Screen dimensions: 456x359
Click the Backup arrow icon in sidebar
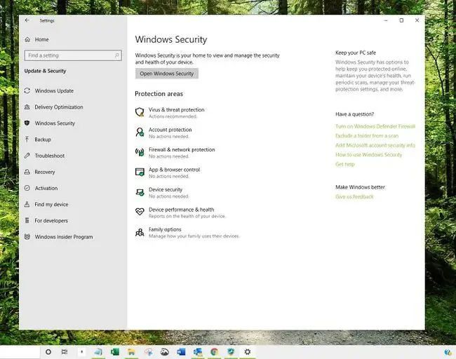click(x=27, y=140)
